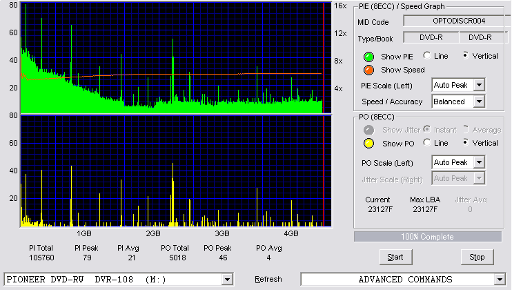Select Average jitter radio option
512x290 pixels.
tap(466, 129)
